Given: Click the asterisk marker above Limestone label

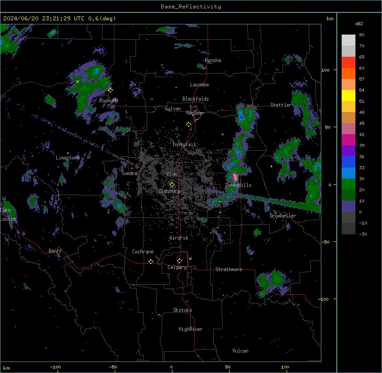Looking at the screenshot, I should 68,153.
